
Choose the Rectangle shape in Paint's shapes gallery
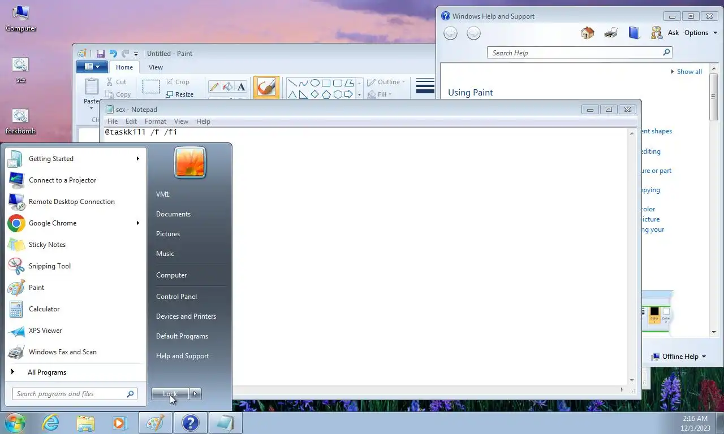pyautogui.click(x=326, y=83)
